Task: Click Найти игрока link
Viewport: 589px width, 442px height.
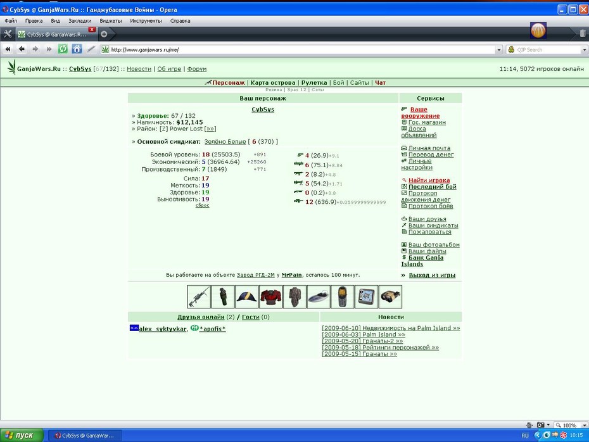Action: click(x=429, y=180)
